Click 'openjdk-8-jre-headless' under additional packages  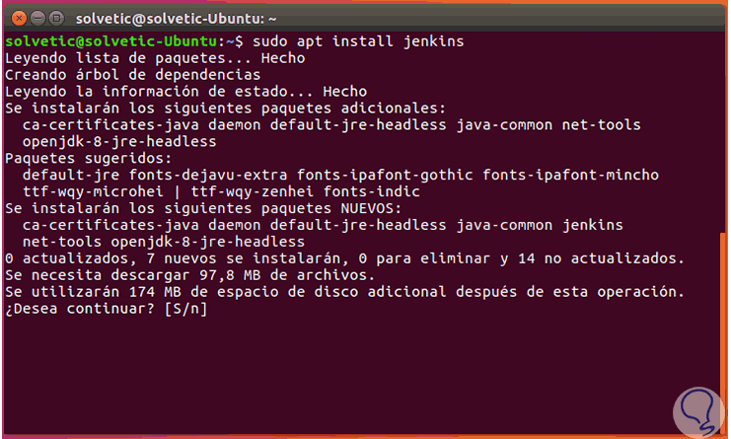click(x=119, y=142)
